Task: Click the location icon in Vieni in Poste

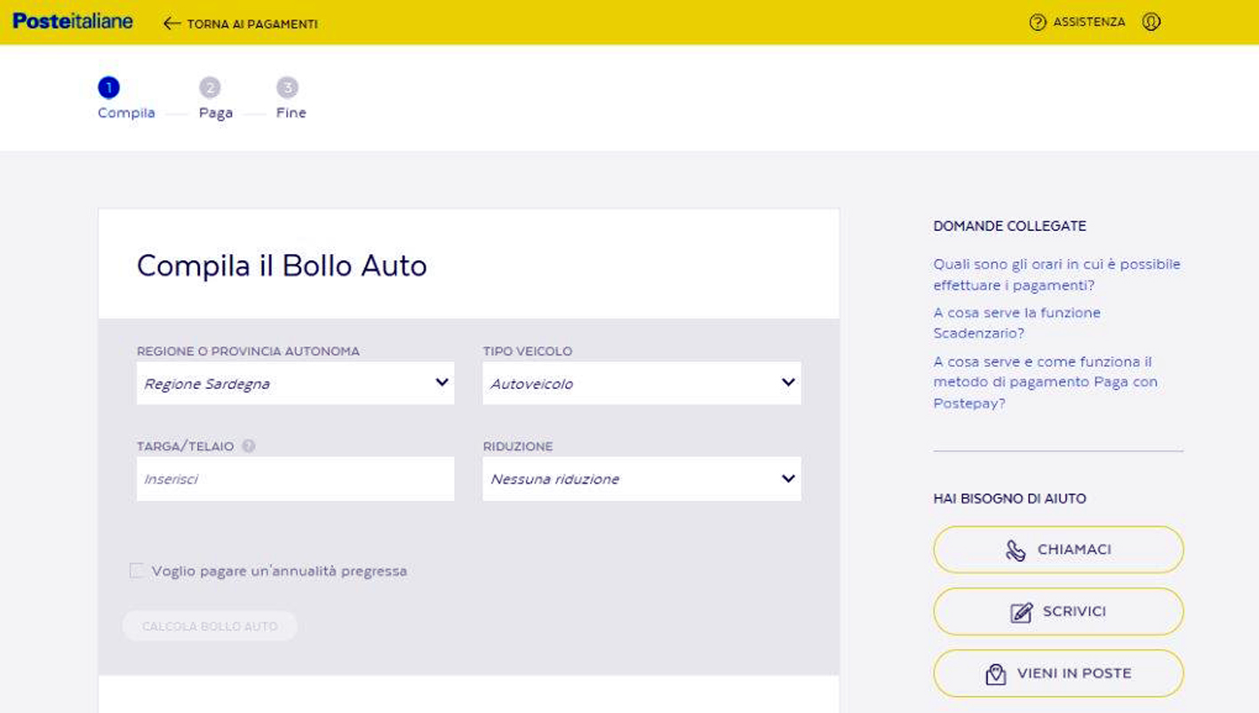Action: click(x=995, y=674)
